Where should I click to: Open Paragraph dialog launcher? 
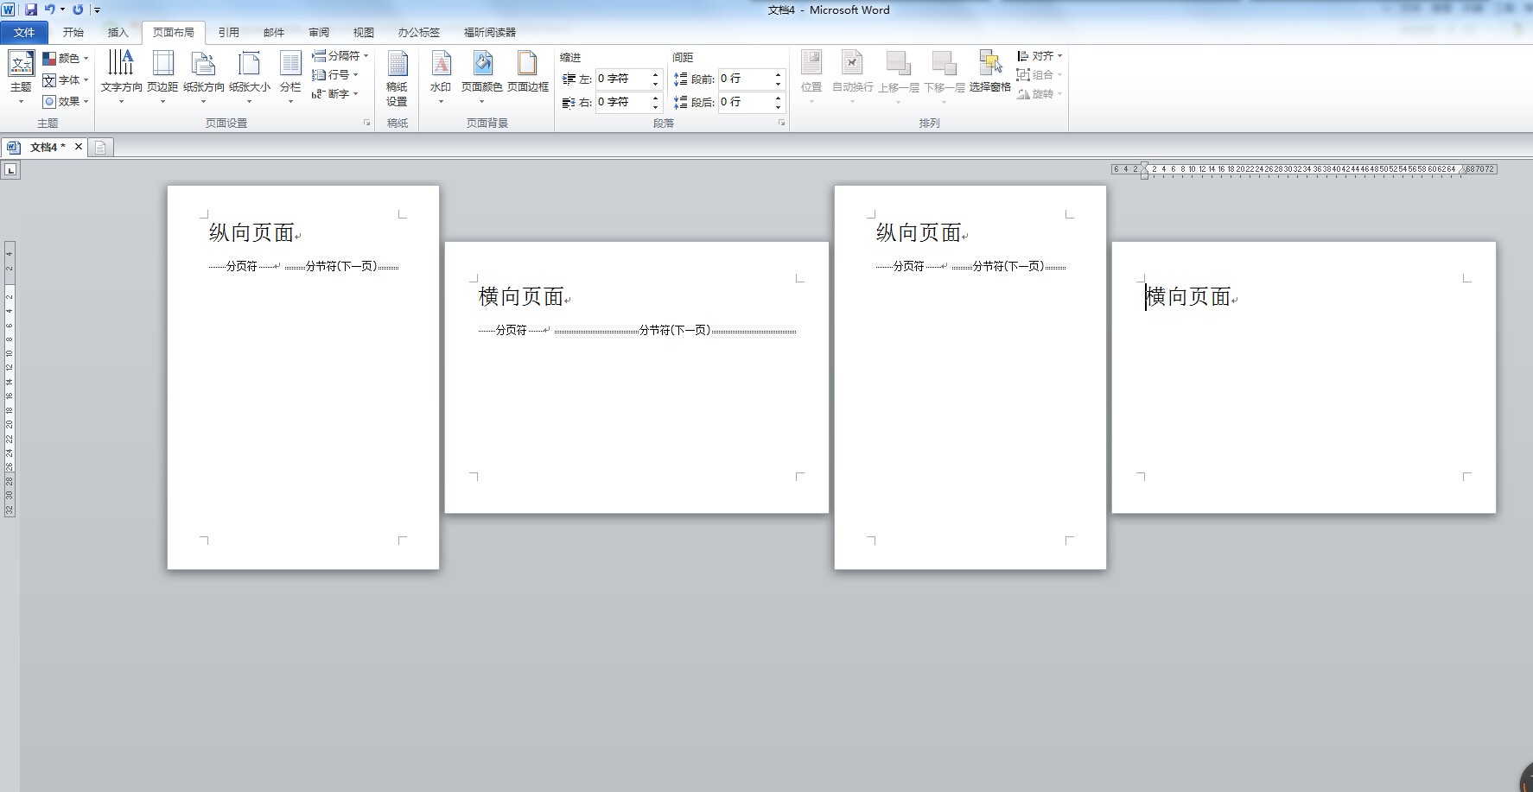(781, 123)
